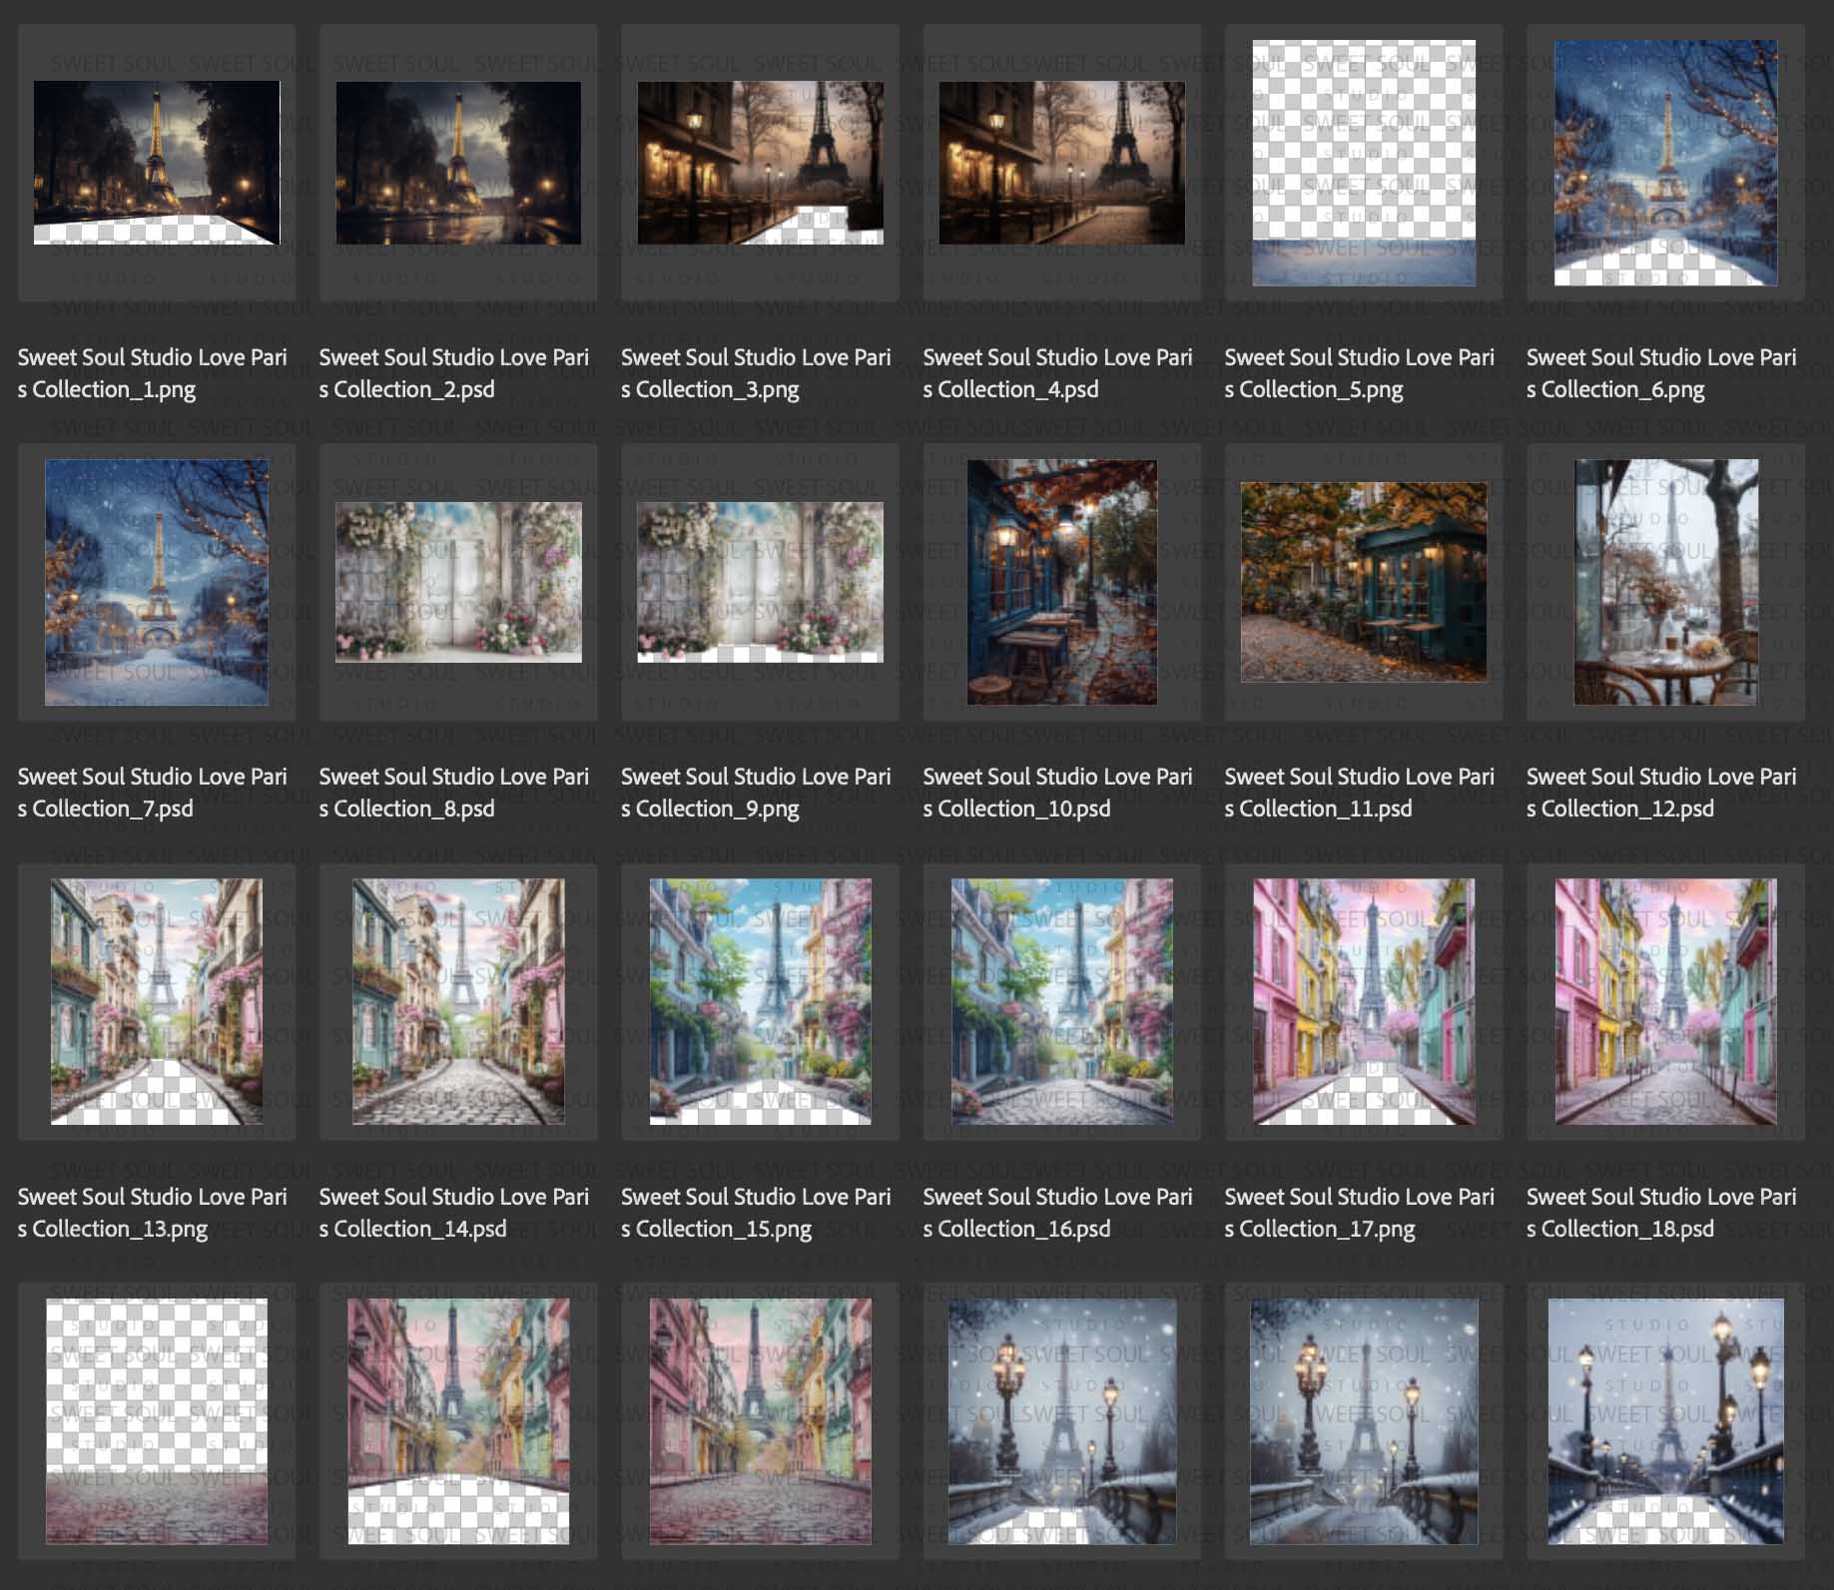Click the bottom-row transparent checkerboard cobblestone thumbnail

[x=157, y=1421]
